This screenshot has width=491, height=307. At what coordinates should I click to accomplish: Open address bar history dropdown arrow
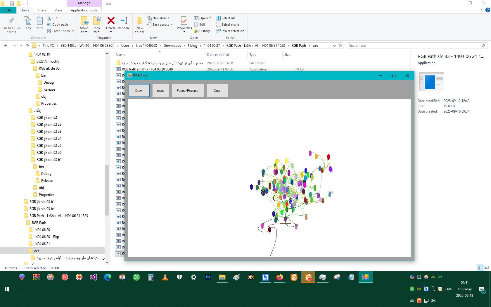(334, 46)
